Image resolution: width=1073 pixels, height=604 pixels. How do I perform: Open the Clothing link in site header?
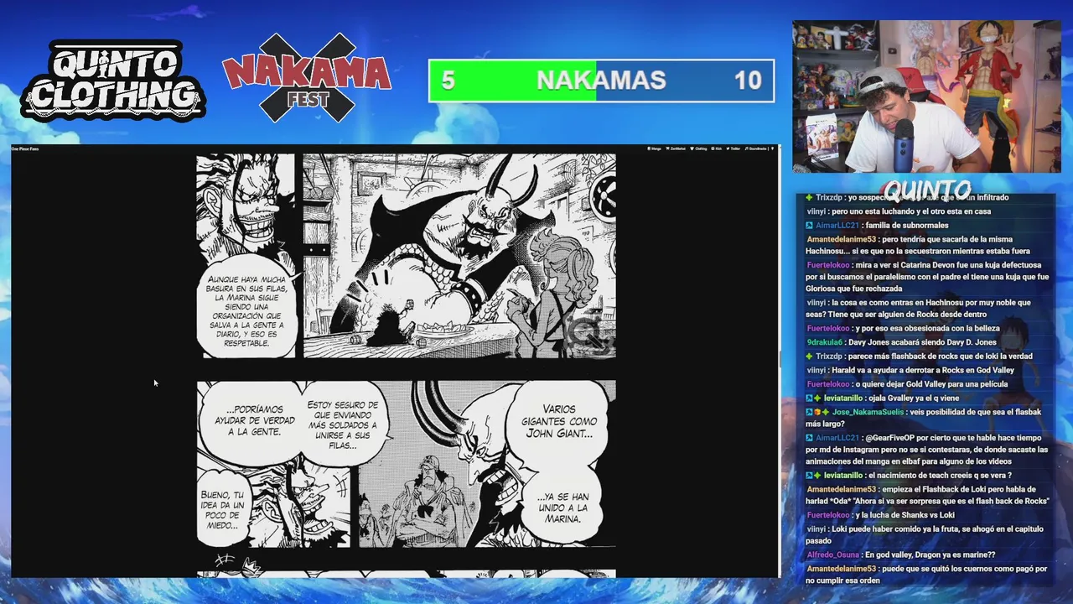(698, 148)
